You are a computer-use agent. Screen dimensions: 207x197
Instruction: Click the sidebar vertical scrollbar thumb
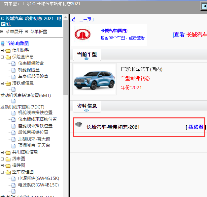point(65,57)
